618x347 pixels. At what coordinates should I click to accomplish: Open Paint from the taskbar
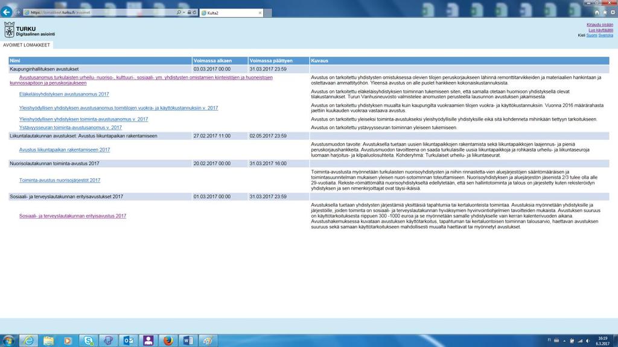click(208, 340)
